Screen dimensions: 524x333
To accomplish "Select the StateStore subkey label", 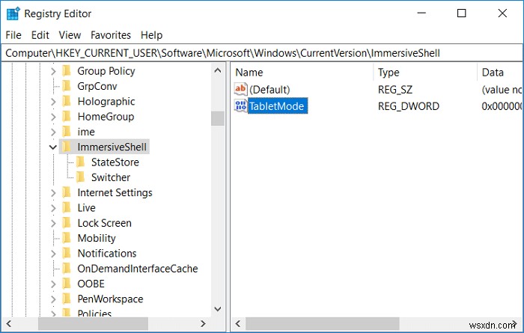I will click(115, 162).
